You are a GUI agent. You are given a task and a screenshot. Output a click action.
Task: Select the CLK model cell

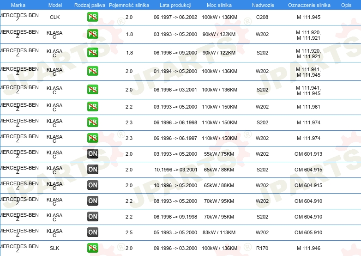54,17
